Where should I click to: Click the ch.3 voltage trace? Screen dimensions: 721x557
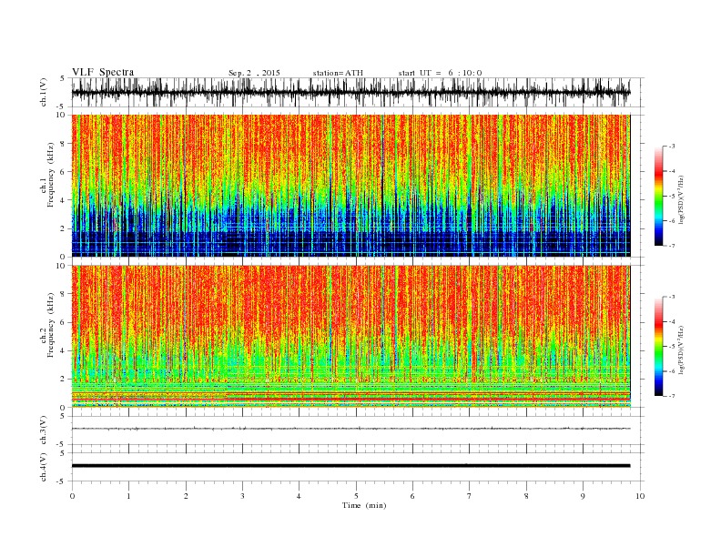point(350,429)
